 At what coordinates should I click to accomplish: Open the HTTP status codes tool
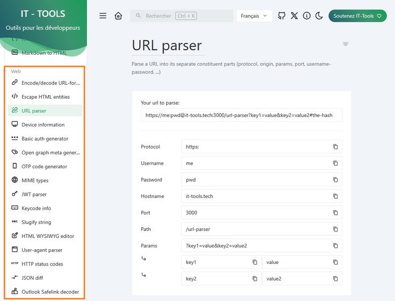42,264
